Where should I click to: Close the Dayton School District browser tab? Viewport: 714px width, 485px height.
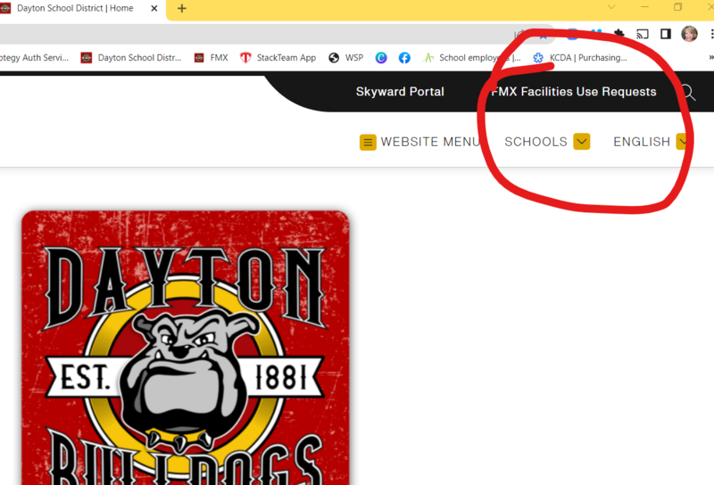[x=154, y=8]
